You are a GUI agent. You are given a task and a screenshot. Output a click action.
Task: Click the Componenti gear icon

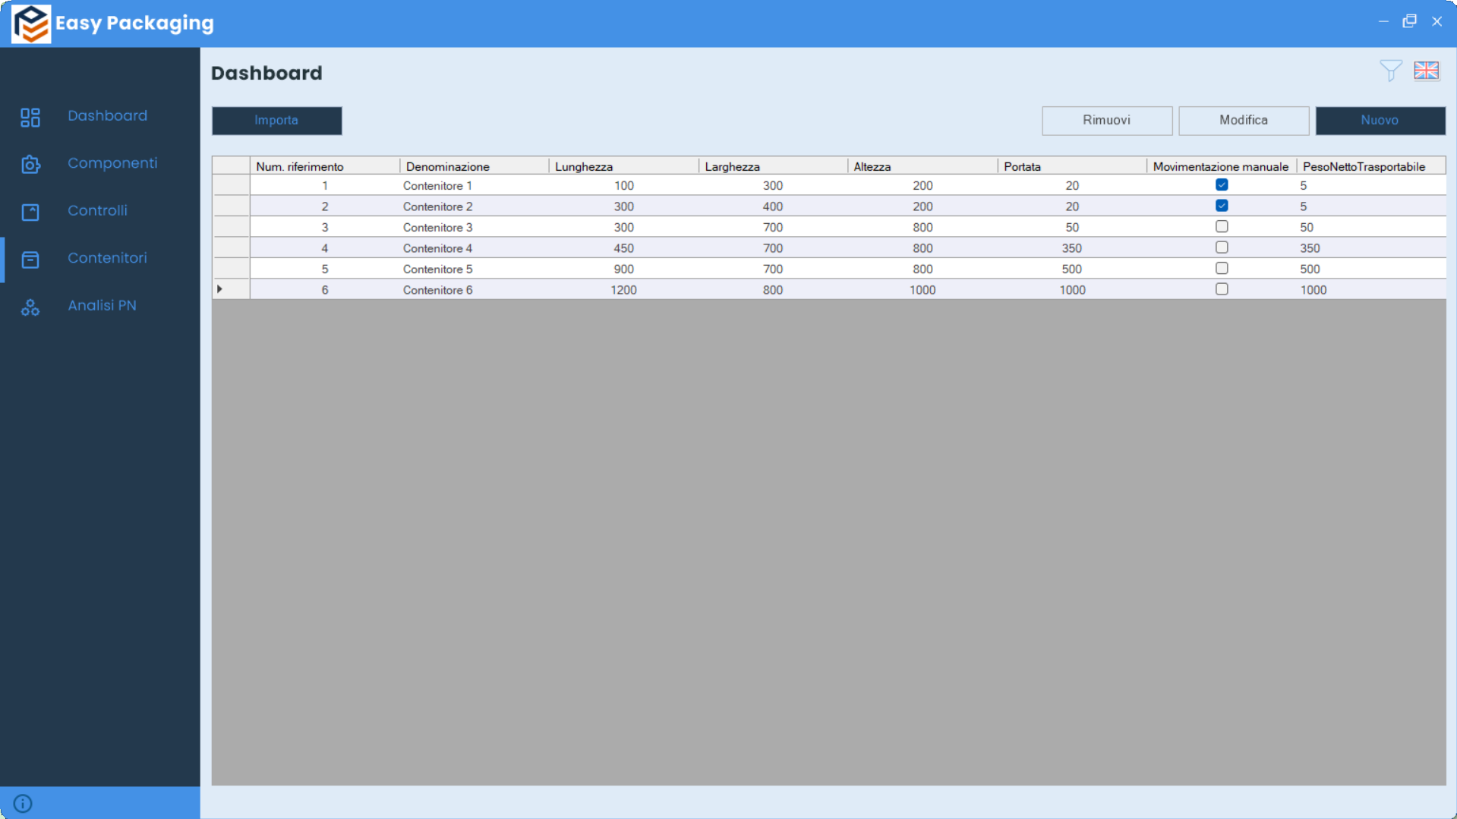click(30, 164)
